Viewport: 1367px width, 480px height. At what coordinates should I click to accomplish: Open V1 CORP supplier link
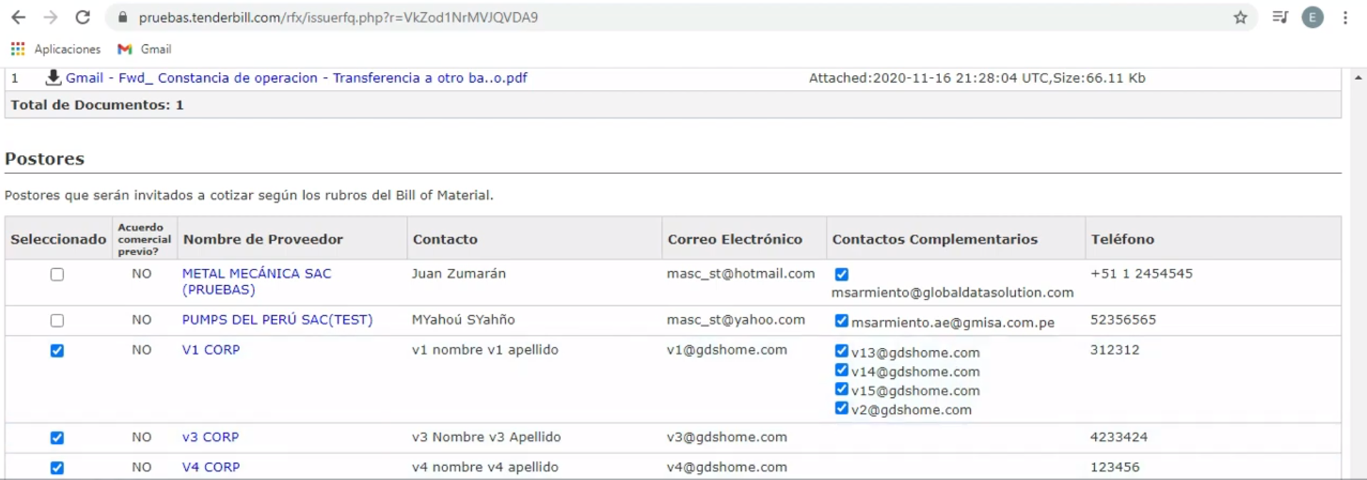tap(211, 349)
